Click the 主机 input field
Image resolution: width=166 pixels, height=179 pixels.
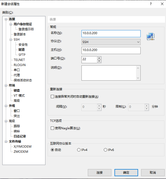pos(111,50)
